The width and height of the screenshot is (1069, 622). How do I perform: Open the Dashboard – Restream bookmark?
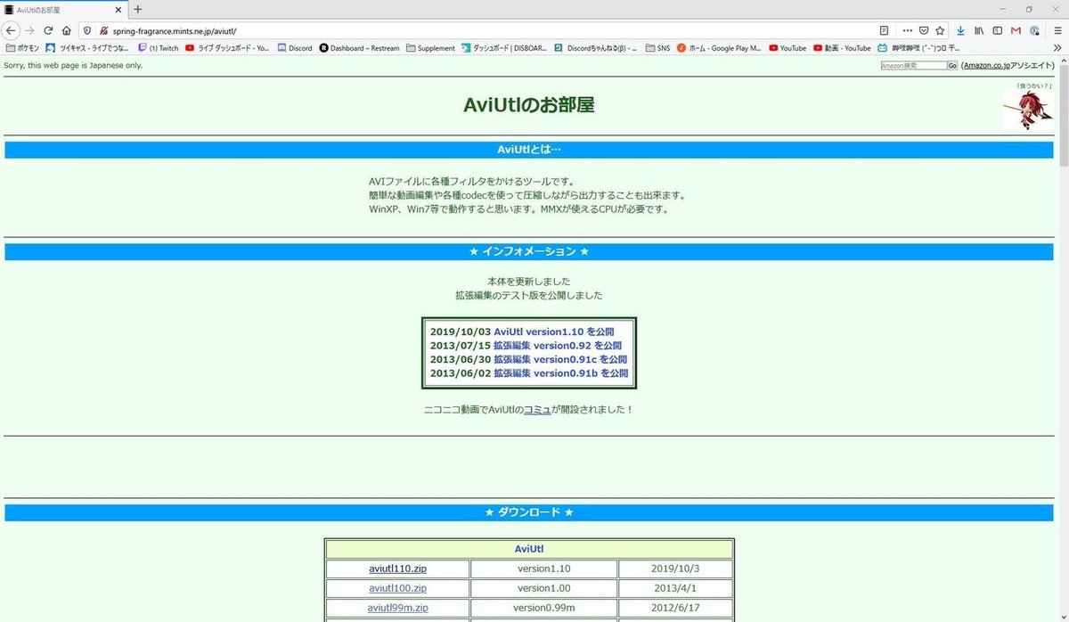click(x=360, y=48)
